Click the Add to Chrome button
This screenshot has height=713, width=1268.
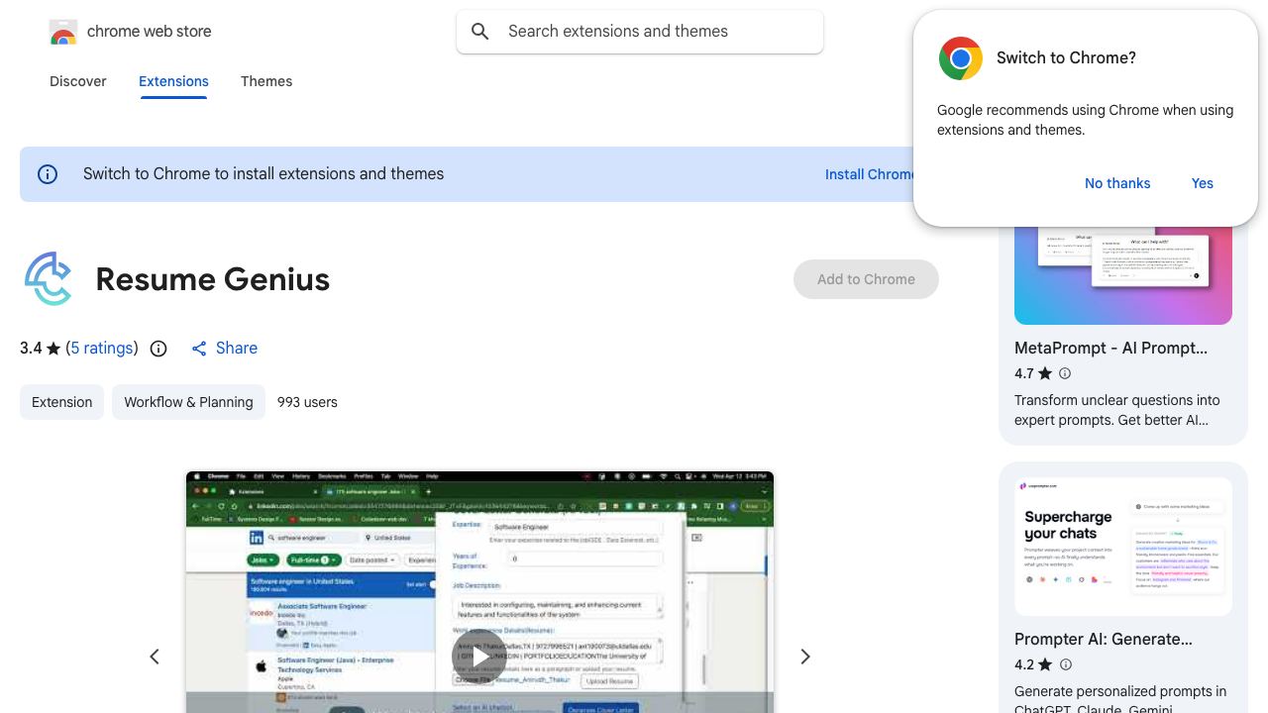click(866, 279)
